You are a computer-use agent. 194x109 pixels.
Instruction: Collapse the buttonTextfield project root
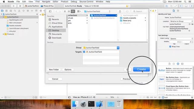pos(2,14)
